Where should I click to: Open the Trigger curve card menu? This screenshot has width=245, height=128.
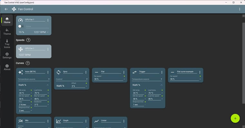162,72
